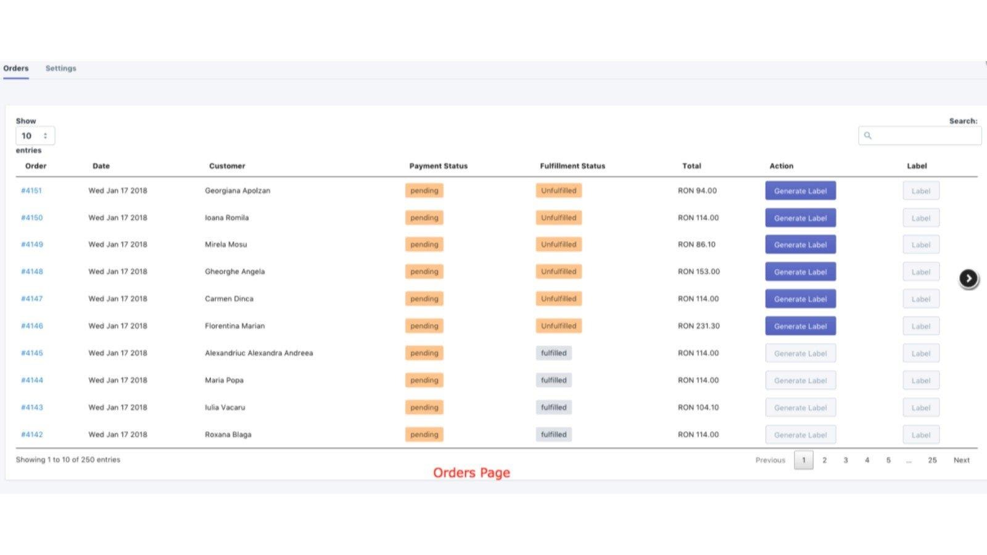Image resolution: width=987 pixels, height=555 pixels.
Task: Generate label for order #4146
Action: coord(800,326)
